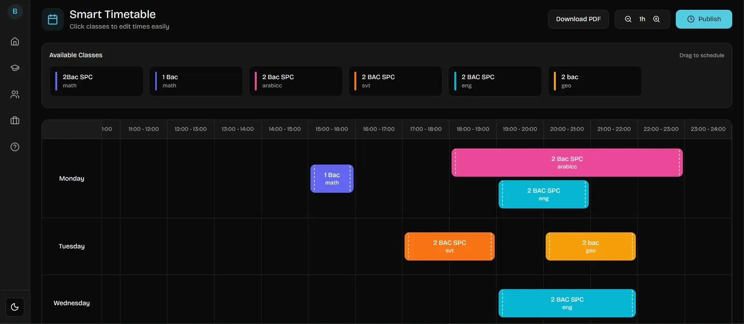Toggle dark mode with moon icon
The width and height of the screenshot is (744, 324).
coord(15,307)
